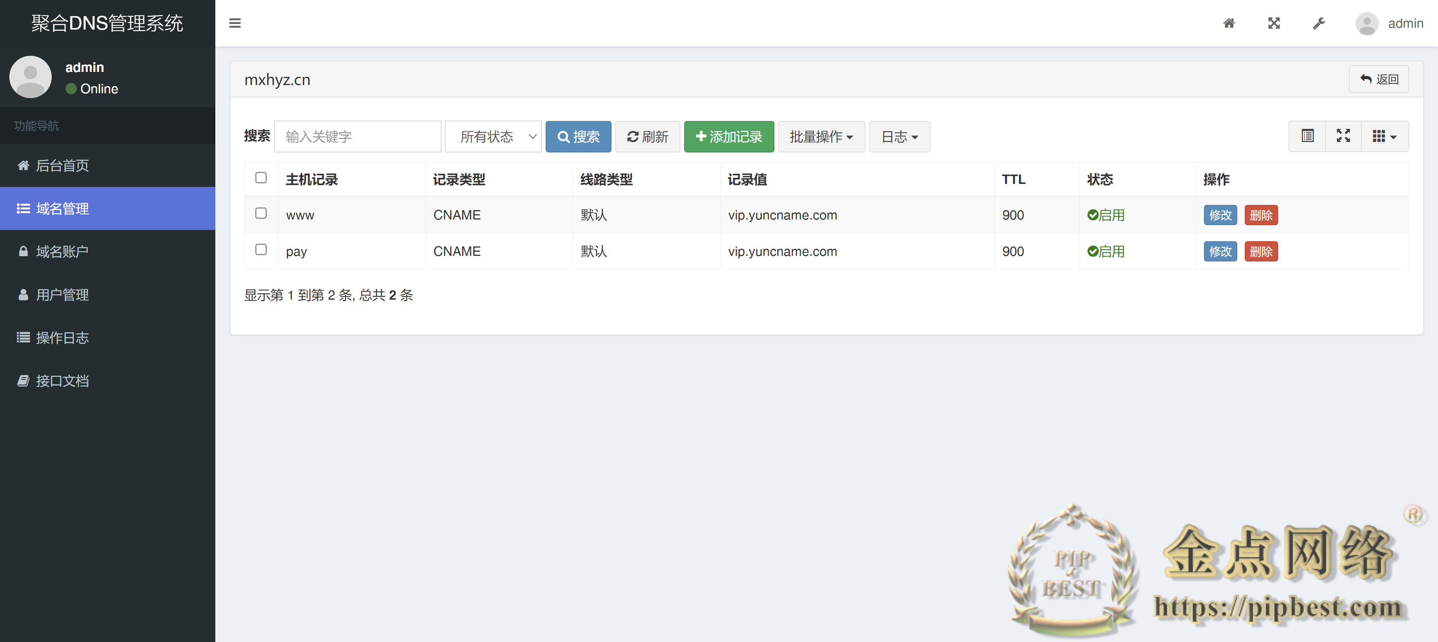Expand the 批量操作 dropdown

click(821, 136)
